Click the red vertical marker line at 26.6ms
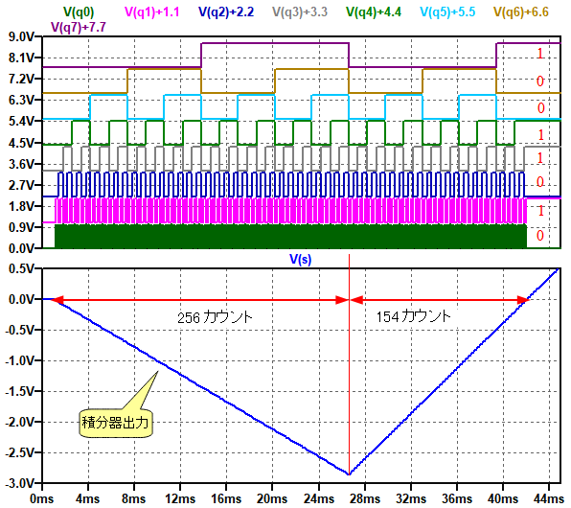571x508 pixels. [350, 364]
